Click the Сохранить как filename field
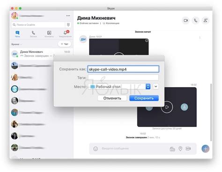Image resolution: width=222 pixels, height=172 pixels. (x=123, y=69)
